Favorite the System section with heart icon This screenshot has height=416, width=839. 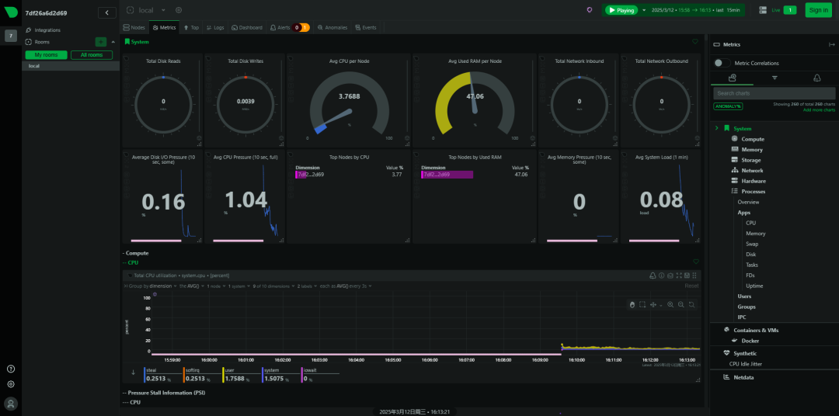[695, 41]
